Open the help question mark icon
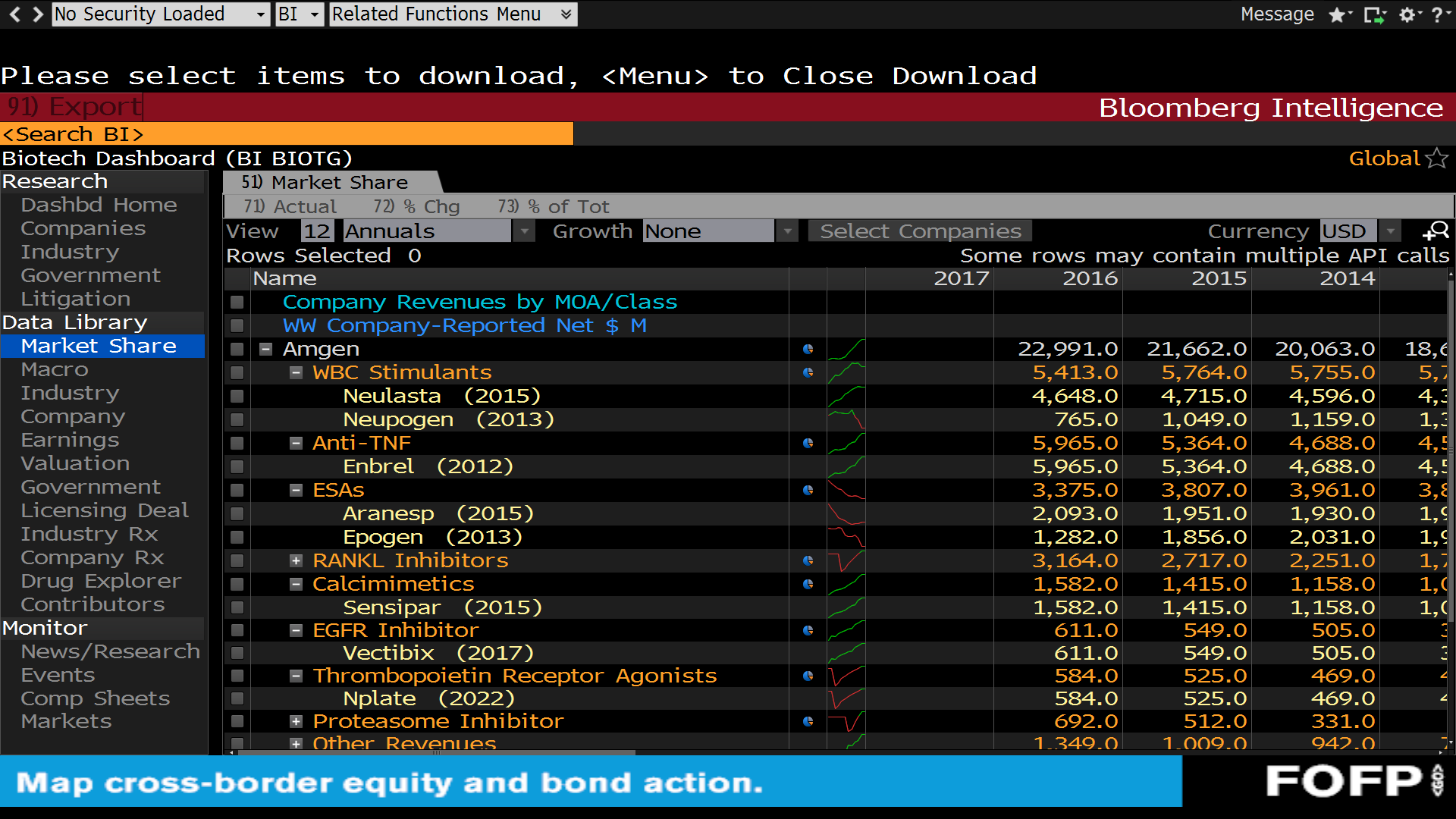The image size is (1456, 819). pyautogui.click(x=1439, y=14)
